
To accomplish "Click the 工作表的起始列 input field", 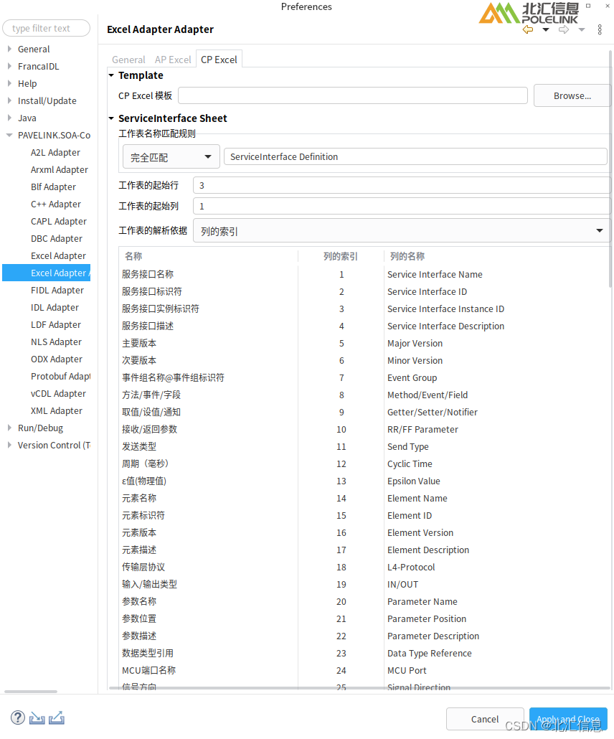I will (x=402, y=206).
